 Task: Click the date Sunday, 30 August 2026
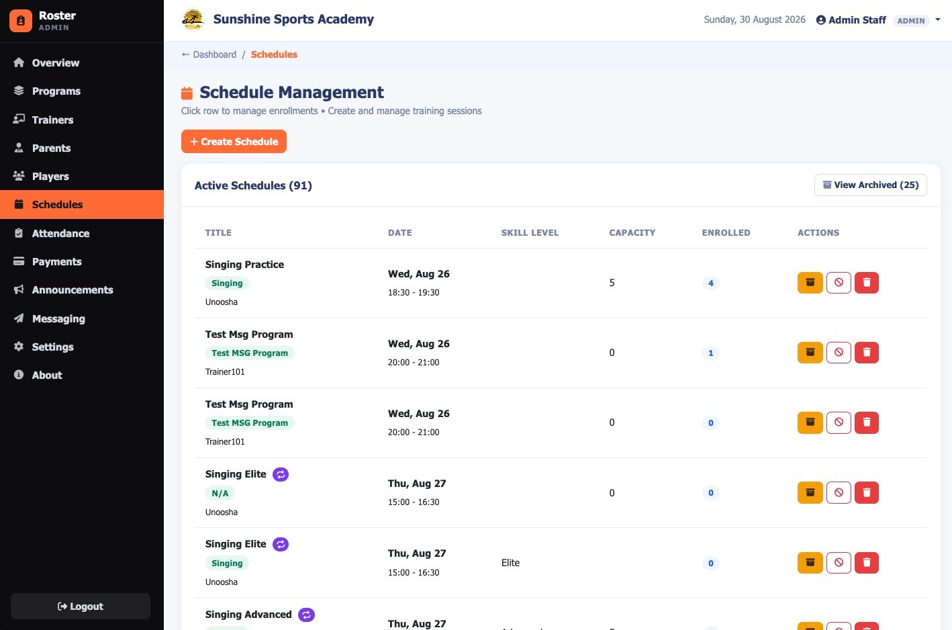(x=755, y=19)
